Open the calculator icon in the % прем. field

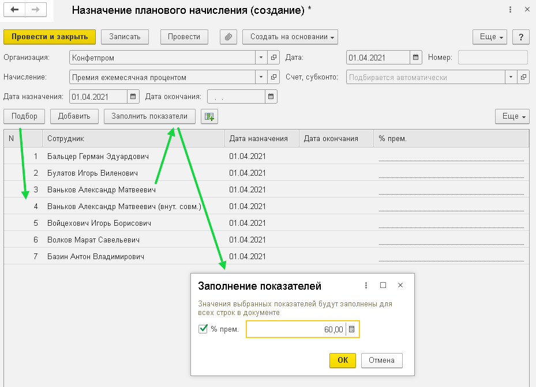click(351, 329)
